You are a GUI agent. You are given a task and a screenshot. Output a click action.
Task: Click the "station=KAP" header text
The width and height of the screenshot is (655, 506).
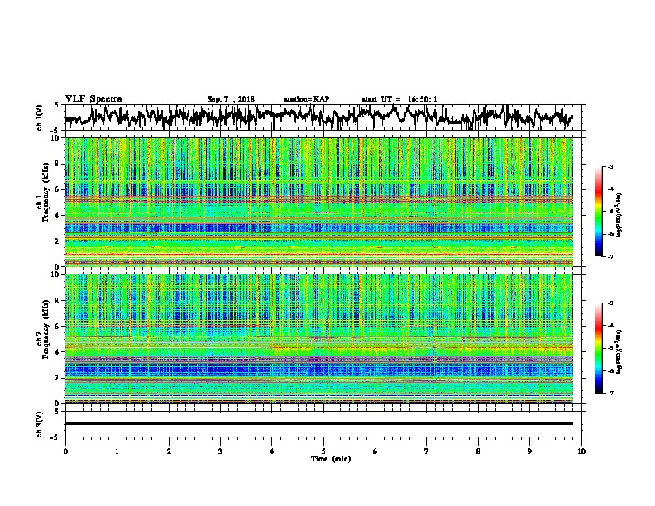click(x=307, y=99)
